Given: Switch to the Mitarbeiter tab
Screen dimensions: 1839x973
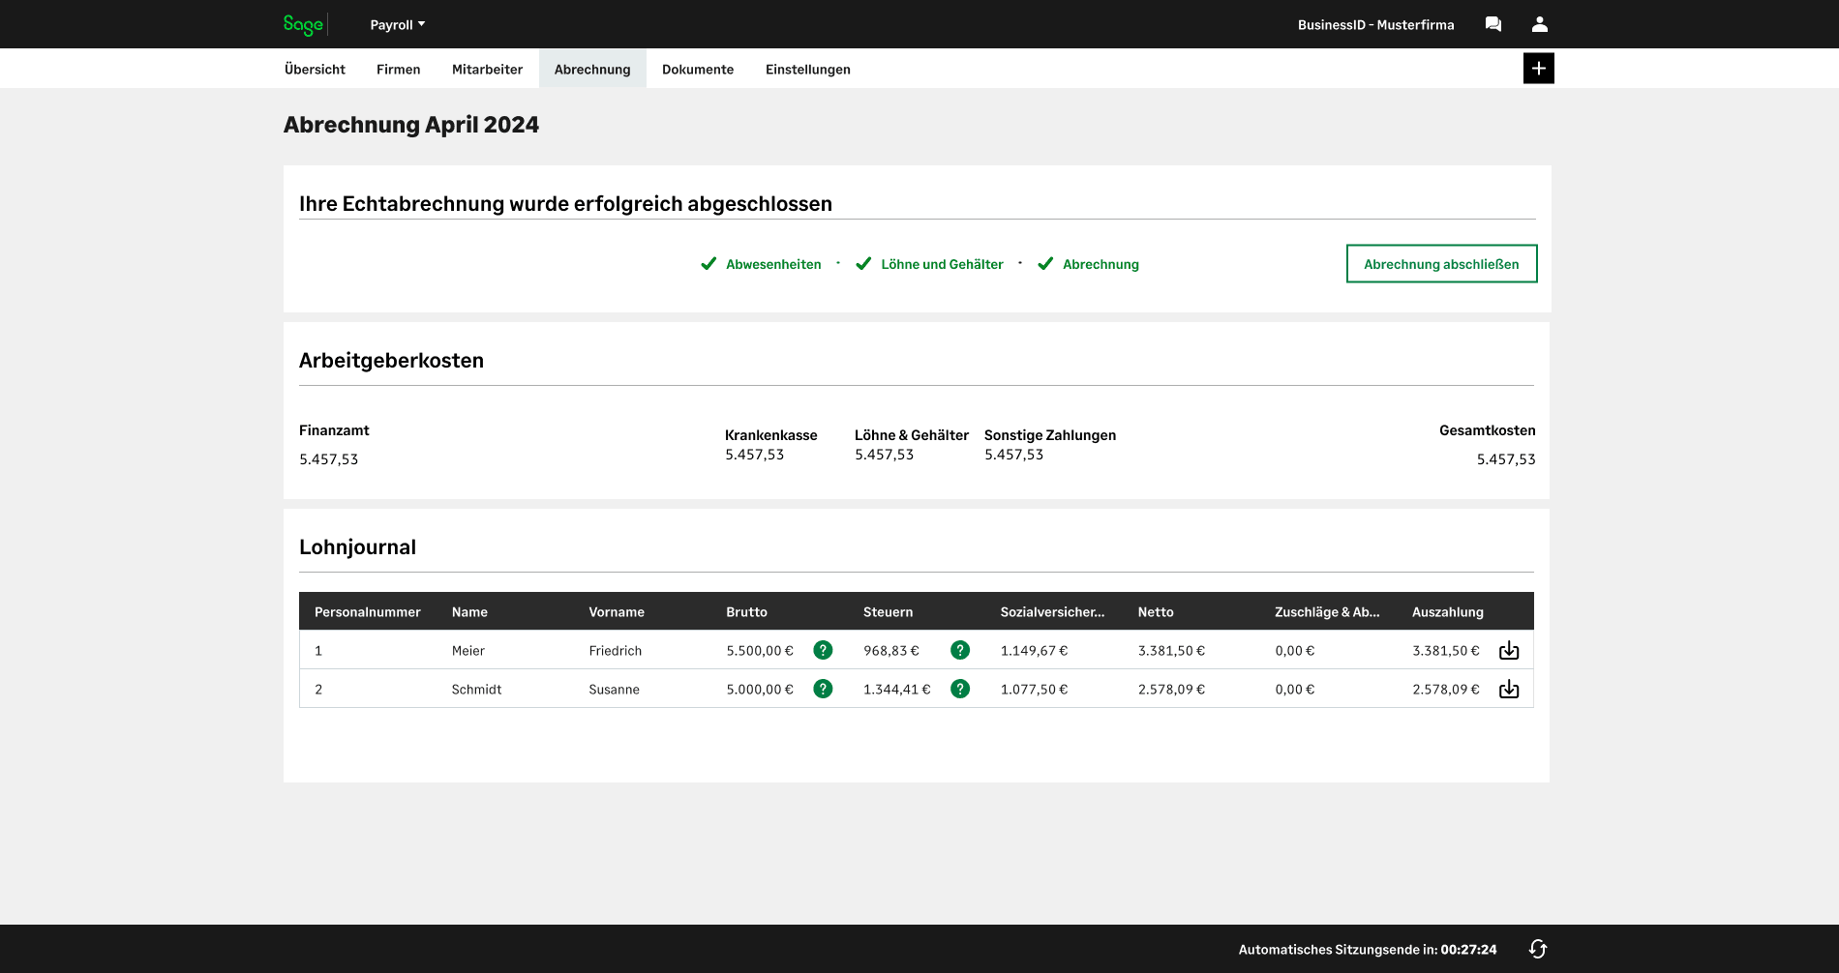Looking at the screenshot, I should pyautogui.click(x=487, y=70).
